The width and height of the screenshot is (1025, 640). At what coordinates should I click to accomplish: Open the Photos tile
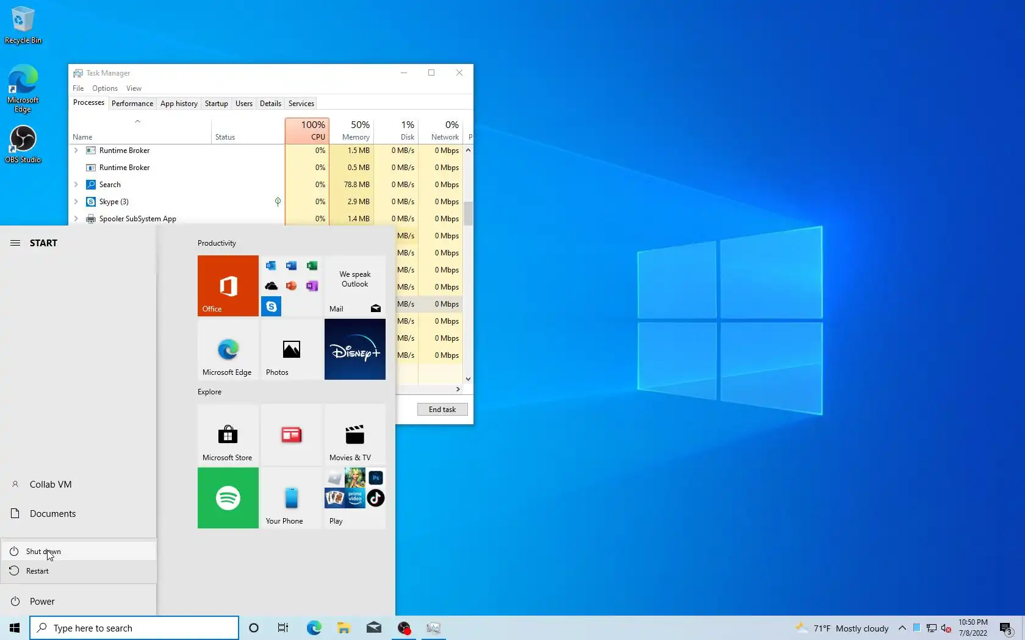point(291,349)
